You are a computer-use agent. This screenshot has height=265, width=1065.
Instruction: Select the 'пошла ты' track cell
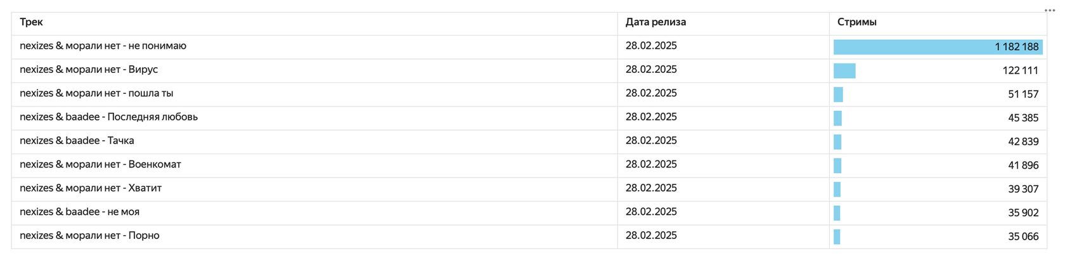314,94
